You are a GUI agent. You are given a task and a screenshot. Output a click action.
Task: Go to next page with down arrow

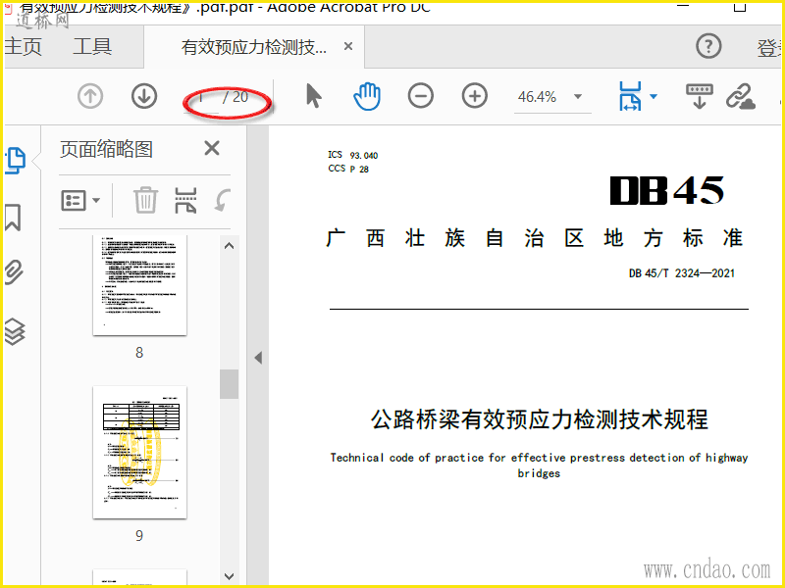point(144,96)
